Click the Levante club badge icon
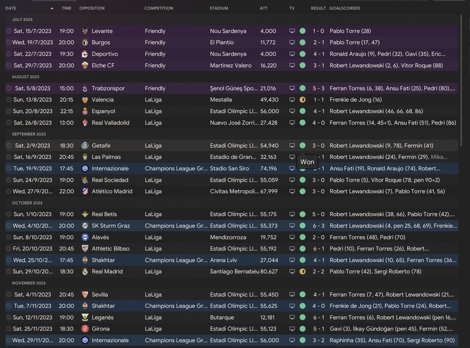 [85, 31]
